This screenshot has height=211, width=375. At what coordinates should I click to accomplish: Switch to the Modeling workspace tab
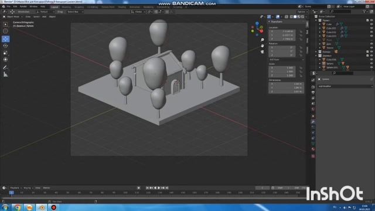point(66,7)
